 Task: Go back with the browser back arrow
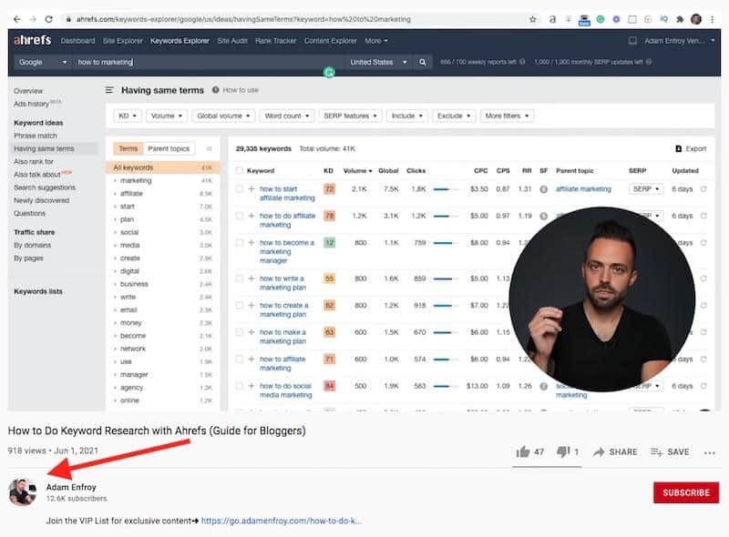tap(17, 19)
